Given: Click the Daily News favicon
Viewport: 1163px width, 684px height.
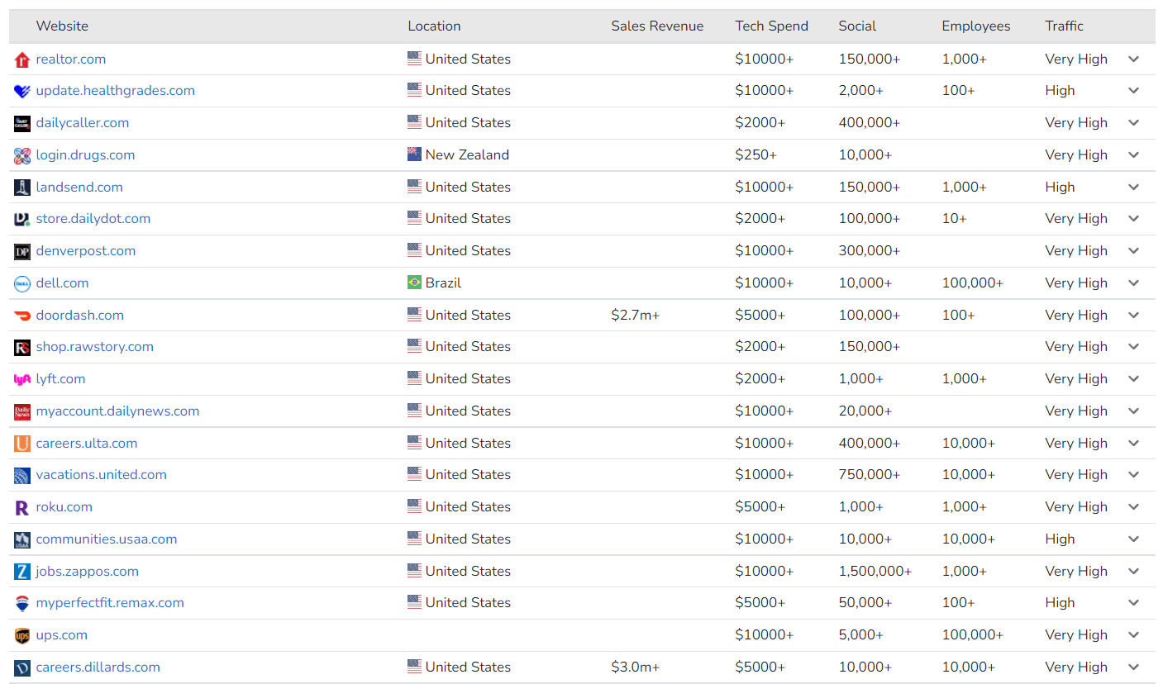Looking at the screenshot, I should pos(22,411).
